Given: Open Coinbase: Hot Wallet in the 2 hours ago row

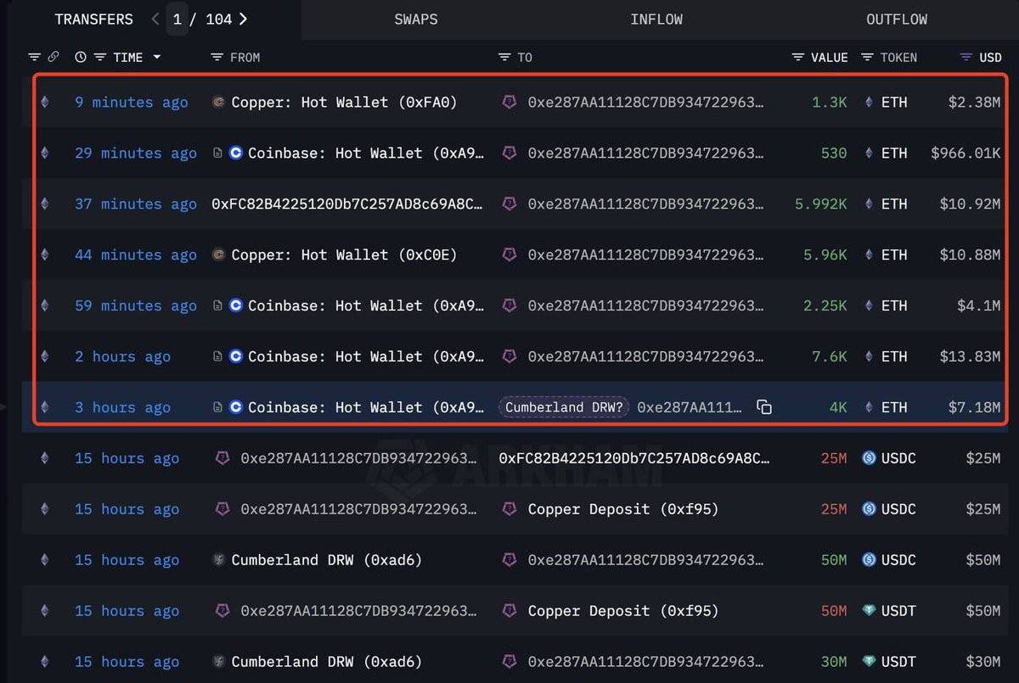Looking at the screenshot, I should click(366, 356).
